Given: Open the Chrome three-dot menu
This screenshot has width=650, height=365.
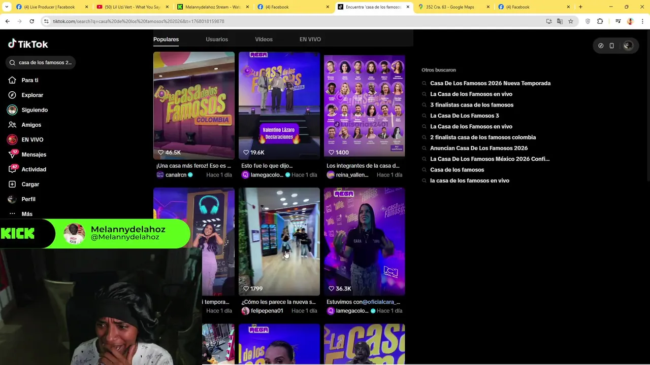Looking at the screenshot, I should (642, 21).
